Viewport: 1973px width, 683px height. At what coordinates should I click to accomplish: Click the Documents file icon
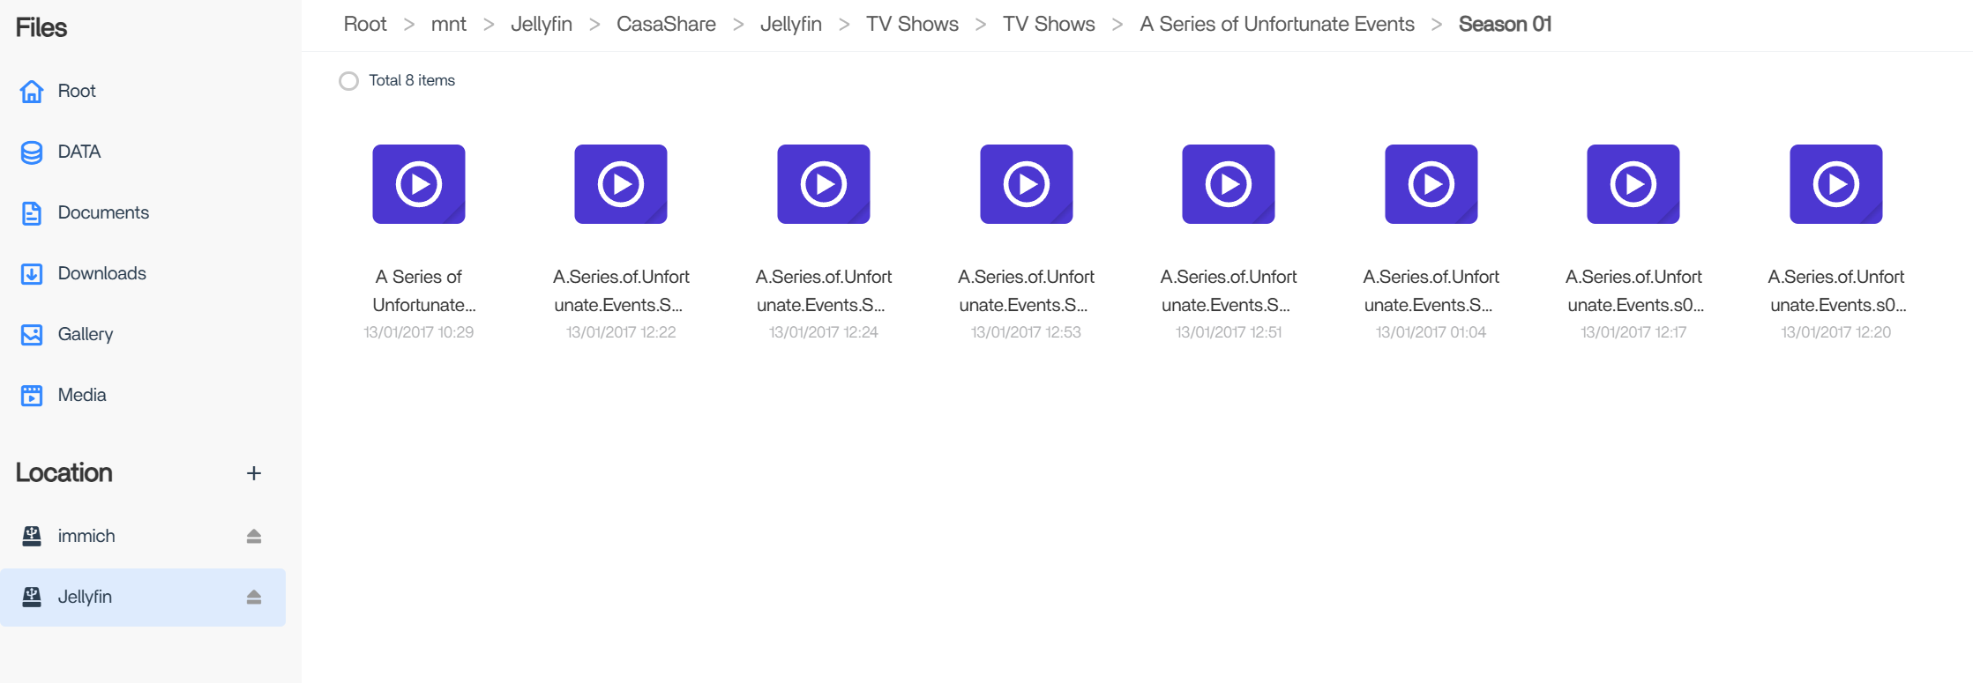coord(32,213)
